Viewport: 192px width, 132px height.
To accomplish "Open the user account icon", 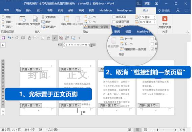I will pos(178,10).
